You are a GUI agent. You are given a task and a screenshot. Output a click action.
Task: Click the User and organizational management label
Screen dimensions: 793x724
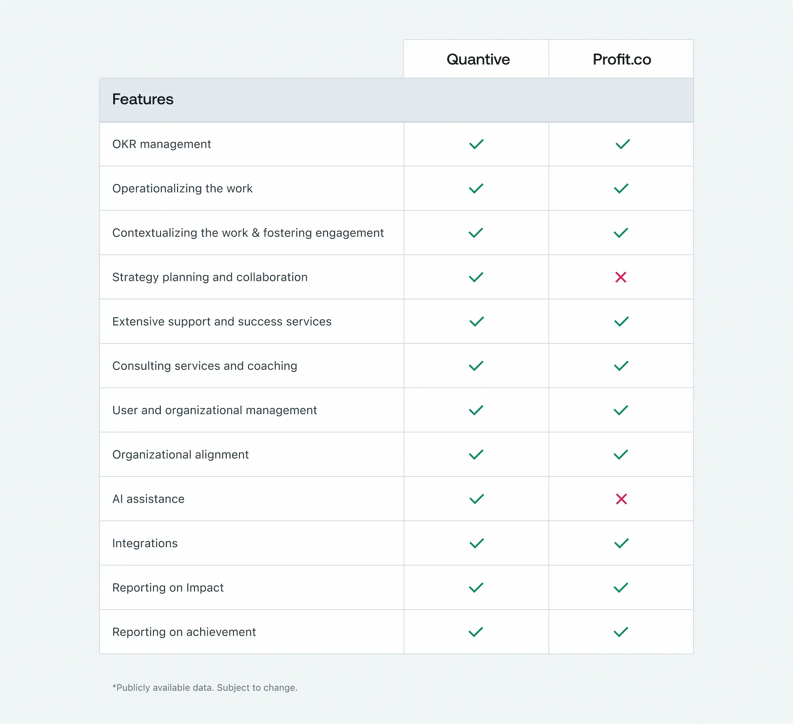pyautogui.click(x=214, y=410)
